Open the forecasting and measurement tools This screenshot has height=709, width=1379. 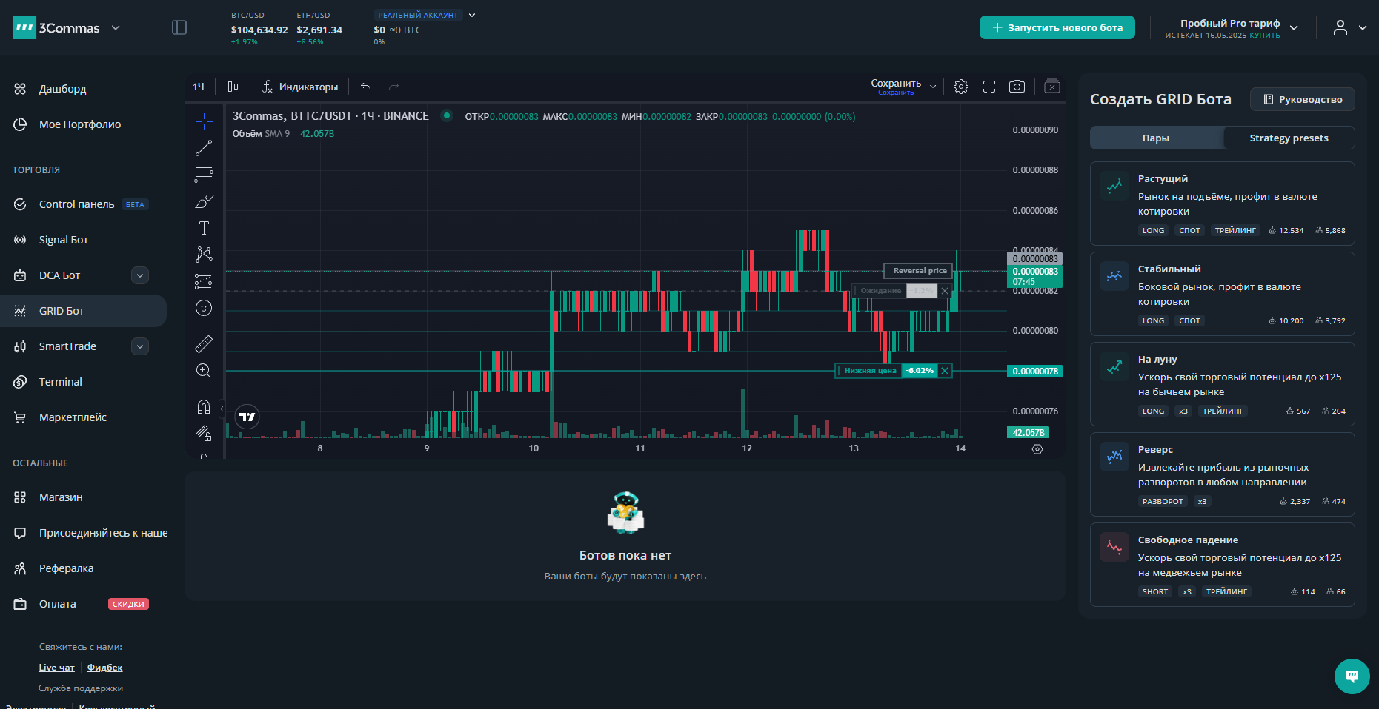pyautogui.click(x=204, y=281)
